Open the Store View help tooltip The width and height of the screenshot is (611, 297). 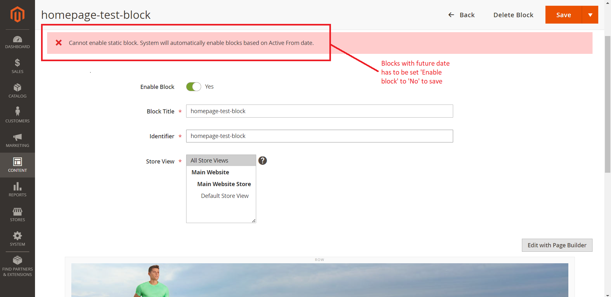pos(262,160)
